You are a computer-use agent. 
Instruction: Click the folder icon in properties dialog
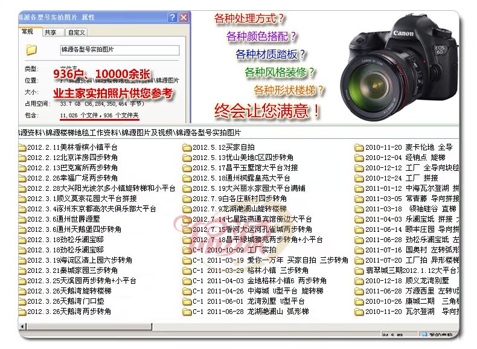click(x=31, y=50)
